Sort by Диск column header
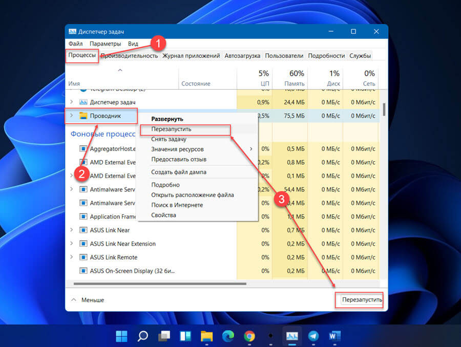Viewport: 461px width, 347px height. click(x=325, y=78)
